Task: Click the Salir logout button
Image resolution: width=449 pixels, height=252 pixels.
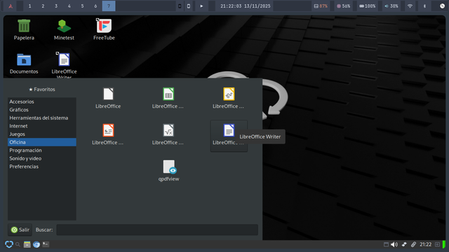Action: pos(20,230)
